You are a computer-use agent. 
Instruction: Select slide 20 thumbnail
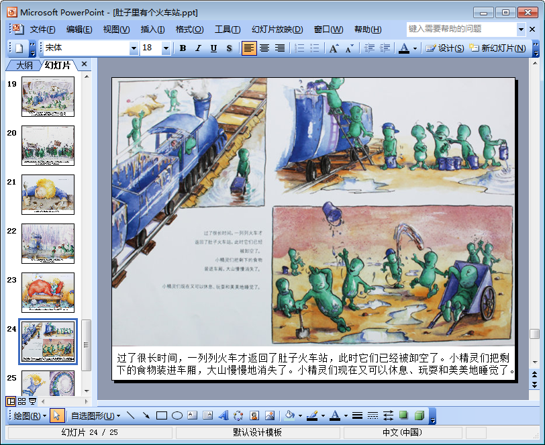pos(48,146)
